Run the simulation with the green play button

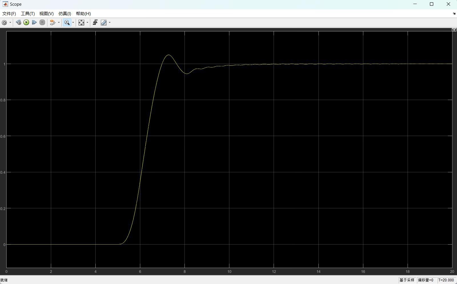point(26,23)
